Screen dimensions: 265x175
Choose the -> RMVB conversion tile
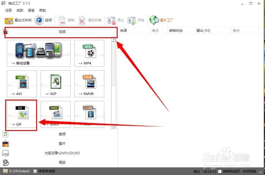point(89,84)
